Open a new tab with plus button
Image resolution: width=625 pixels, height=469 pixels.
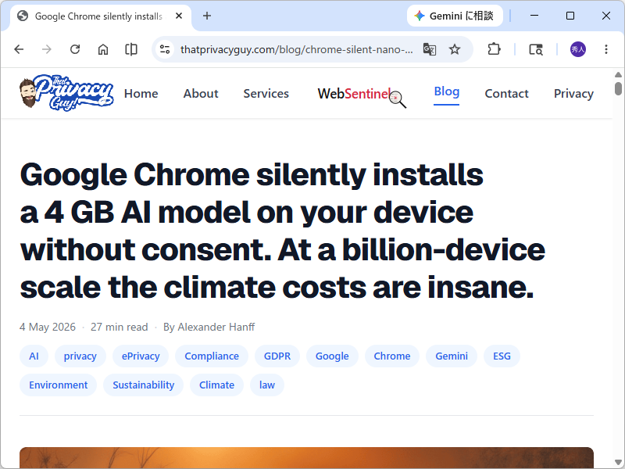point(206,16)
